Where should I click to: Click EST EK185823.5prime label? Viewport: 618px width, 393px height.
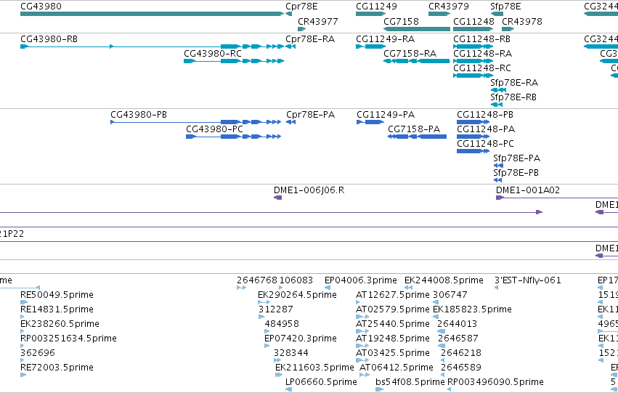point(472,309)
